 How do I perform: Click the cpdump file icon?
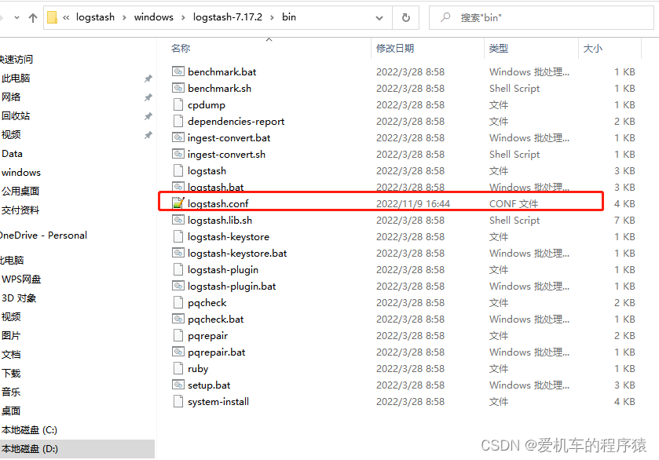(x=178, y=104)
